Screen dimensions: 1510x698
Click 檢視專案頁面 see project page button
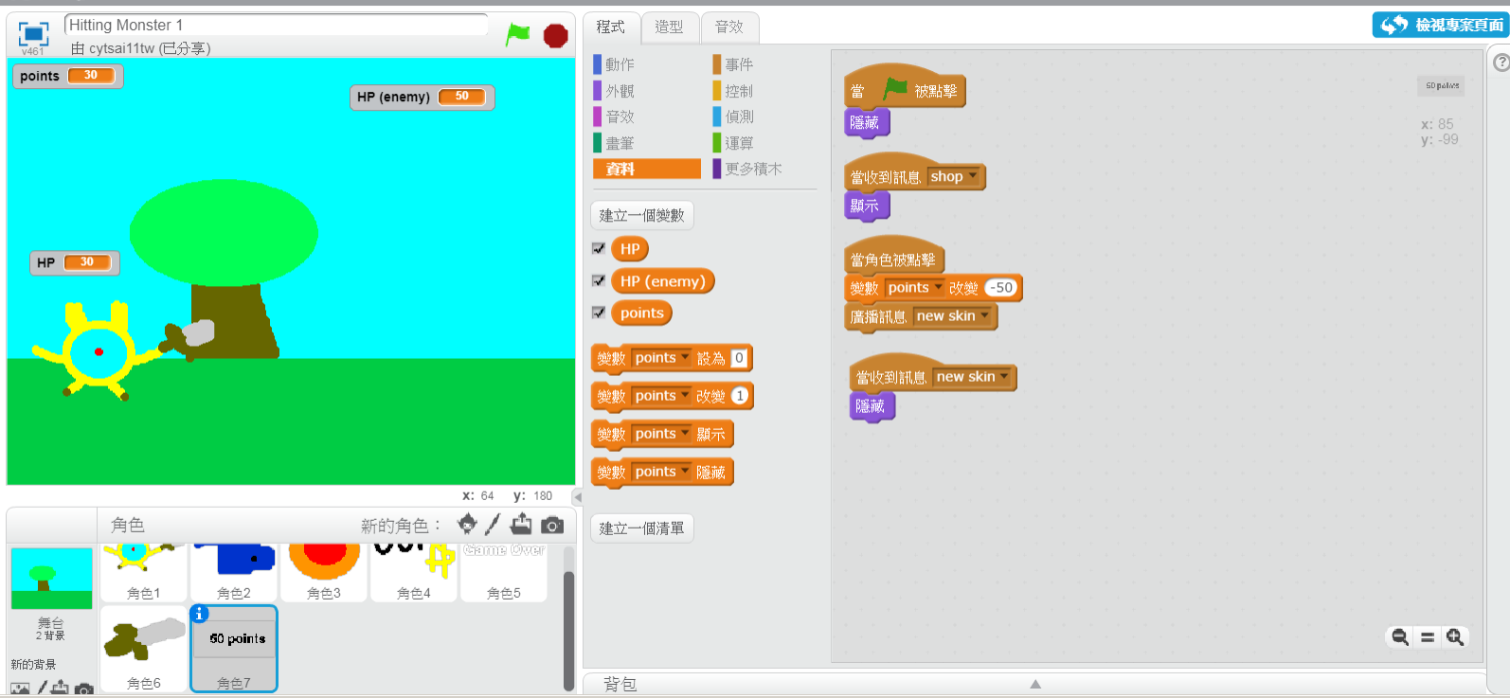pyautogui.click(x=1440, y=25)
